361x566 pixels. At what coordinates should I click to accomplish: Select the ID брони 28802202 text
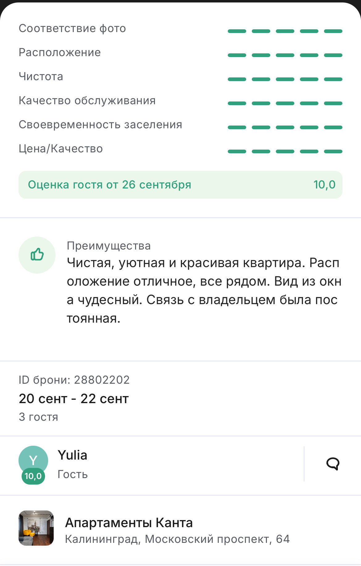coord(74,380)
